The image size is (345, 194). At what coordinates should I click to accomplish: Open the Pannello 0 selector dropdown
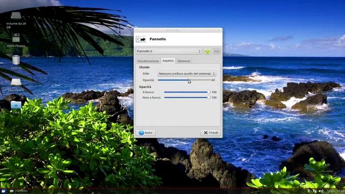[169, 51]
